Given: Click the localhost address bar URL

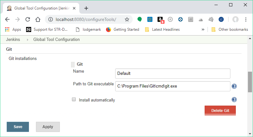Looking at the screenshot, I should (x=86, y=19).
